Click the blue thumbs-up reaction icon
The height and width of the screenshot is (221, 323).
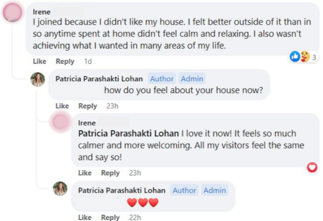tap(295, 57)
